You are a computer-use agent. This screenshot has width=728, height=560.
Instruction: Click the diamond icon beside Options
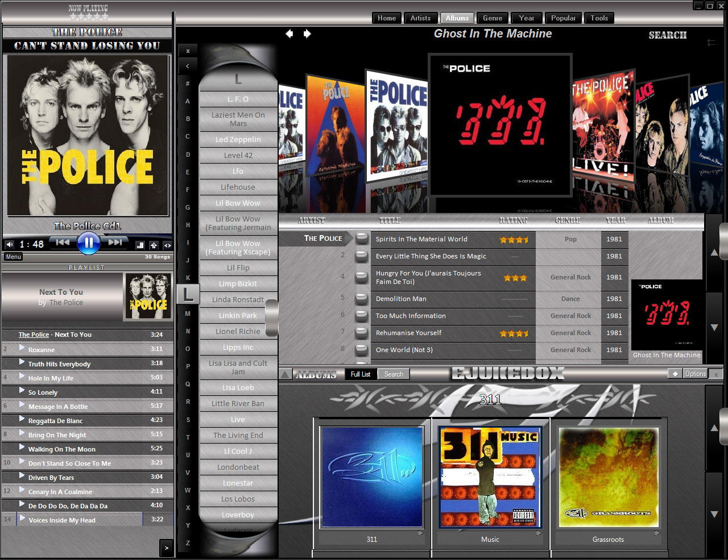[x=675, y=374]
